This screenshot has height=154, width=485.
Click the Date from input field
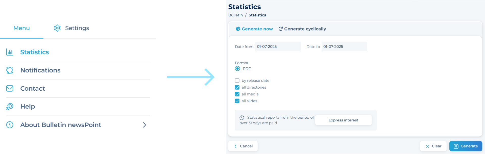click(x=278, y=47)
